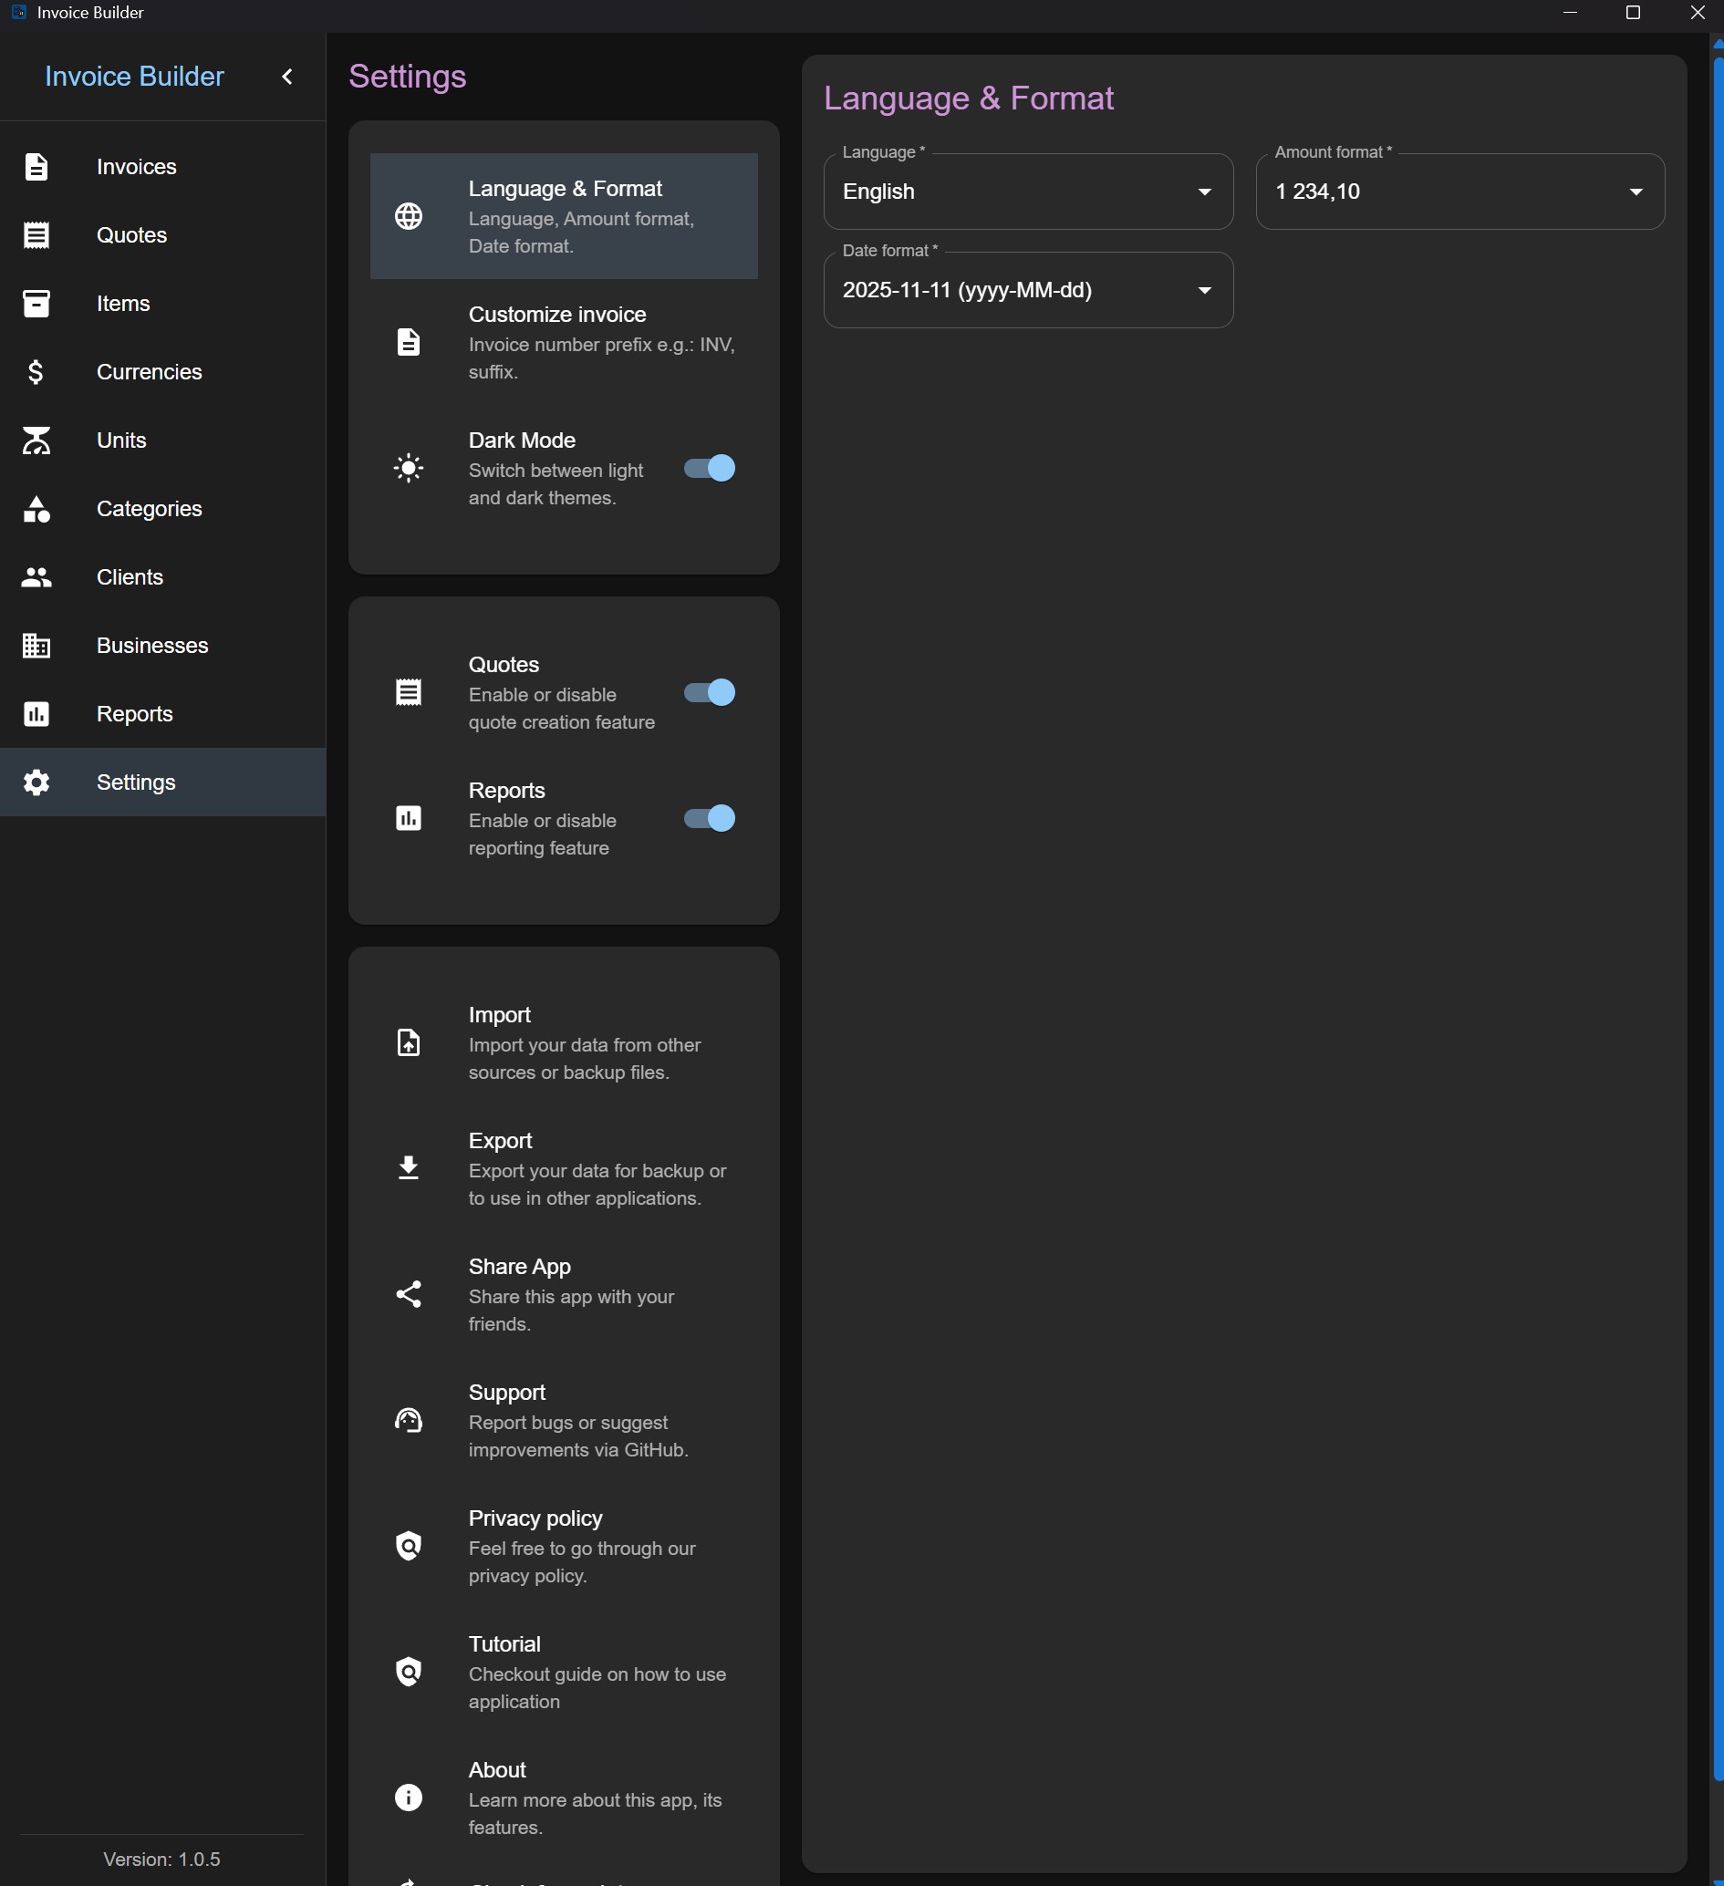The width and height of the screenshot is (1724, 1886).
Task: Click the Invoice Builder title in sidebar
Action: pyautogui.click(x=134, y=77)
